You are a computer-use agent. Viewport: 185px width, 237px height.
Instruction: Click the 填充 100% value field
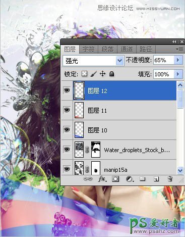(163, 74)
